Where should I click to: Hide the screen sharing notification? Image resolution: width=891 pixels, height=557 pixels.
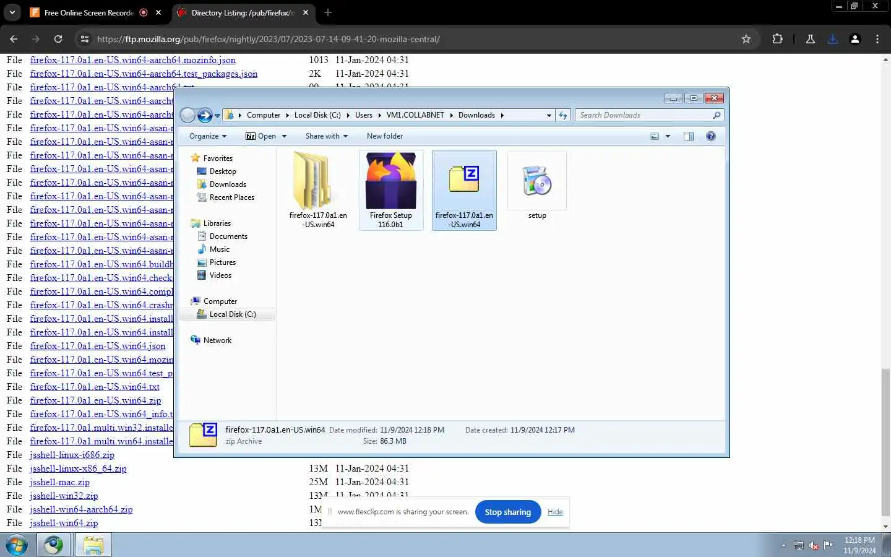pyautogui.click(x=555, y=512)
